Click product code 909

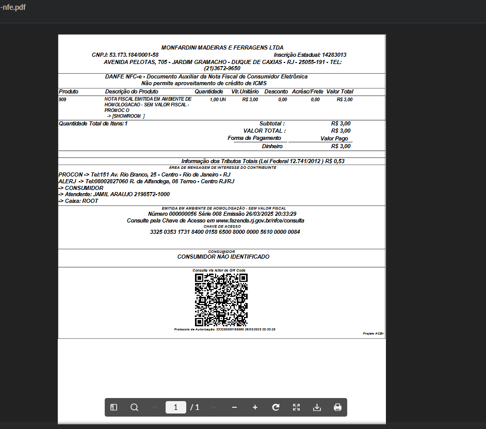pyautogui.click(x=62, y=100)
